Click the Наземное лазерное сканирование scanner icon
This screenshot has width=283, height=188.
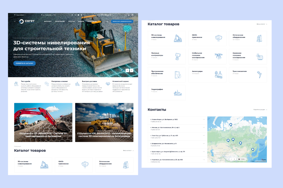point(259,57)
